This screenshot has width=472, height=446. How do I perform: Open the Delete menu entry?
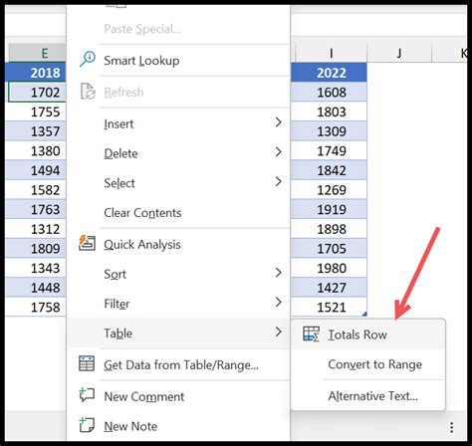pyautogui.click(x=178, y=153)
